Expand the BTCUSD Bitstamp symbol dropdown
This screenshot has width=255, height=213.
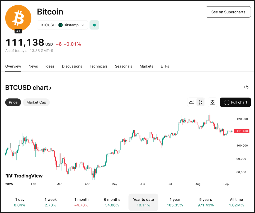click(62, 25)
